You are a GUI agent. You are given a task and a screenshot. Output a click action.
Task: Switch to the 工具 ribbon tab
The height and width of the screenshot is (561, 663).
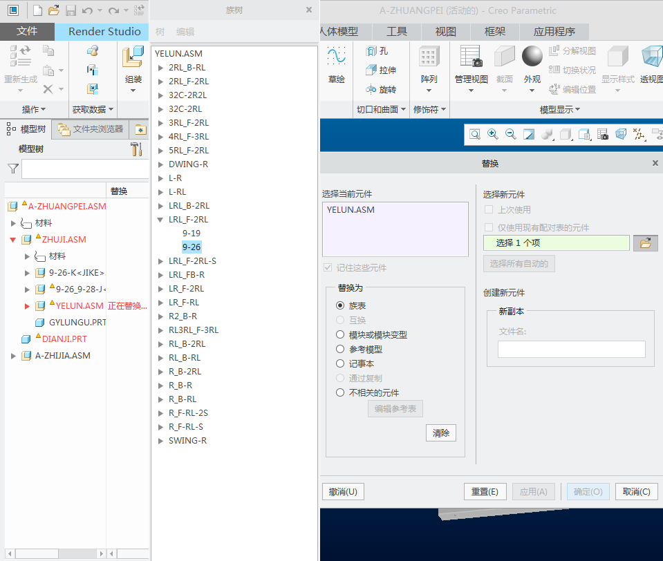click(x=396, y=32)
